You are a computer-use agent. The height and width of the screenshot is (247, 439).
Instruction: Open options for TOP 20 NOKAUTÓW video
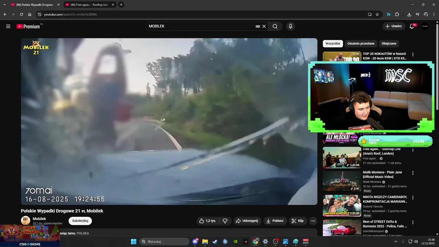click(413, 55)
